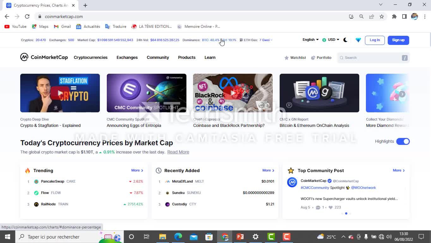Click the search magnifier icon
Image resolution: width=431 pixels, height=243 pixels.
pyautogui.click(x=342, y=58)
